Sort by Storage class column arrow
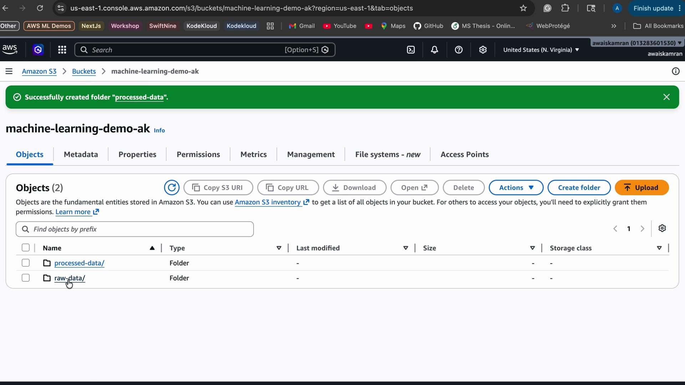 [x=659, y=248]
